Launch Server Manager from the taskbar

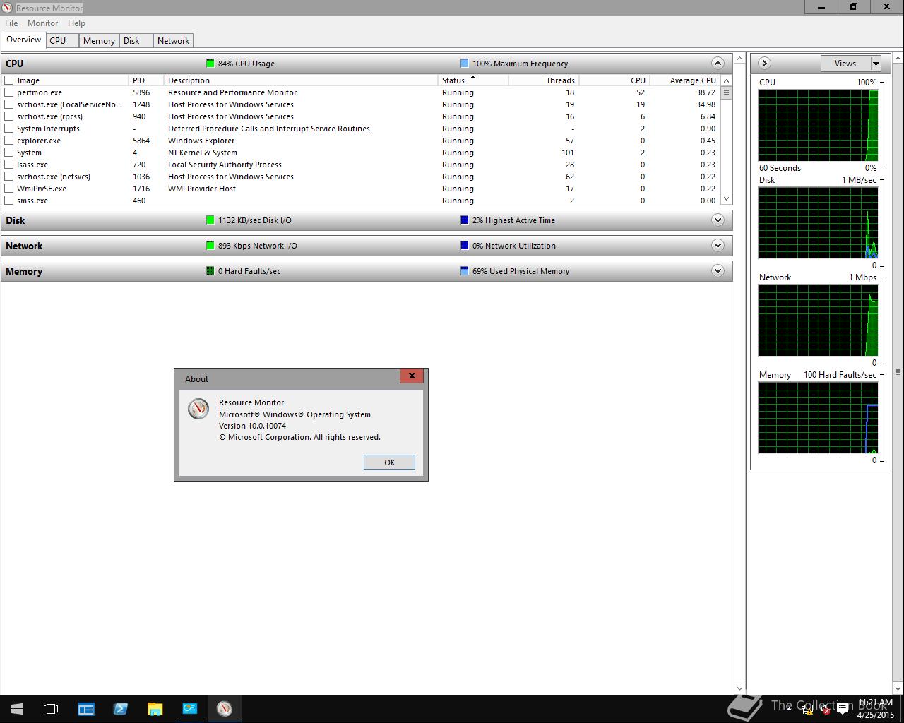pyautogui.click(x=86, y=709)
